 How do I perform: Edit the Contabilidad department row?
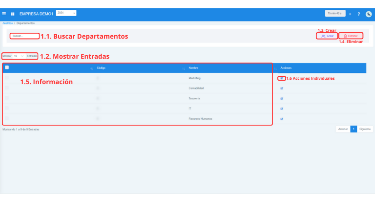282,89
